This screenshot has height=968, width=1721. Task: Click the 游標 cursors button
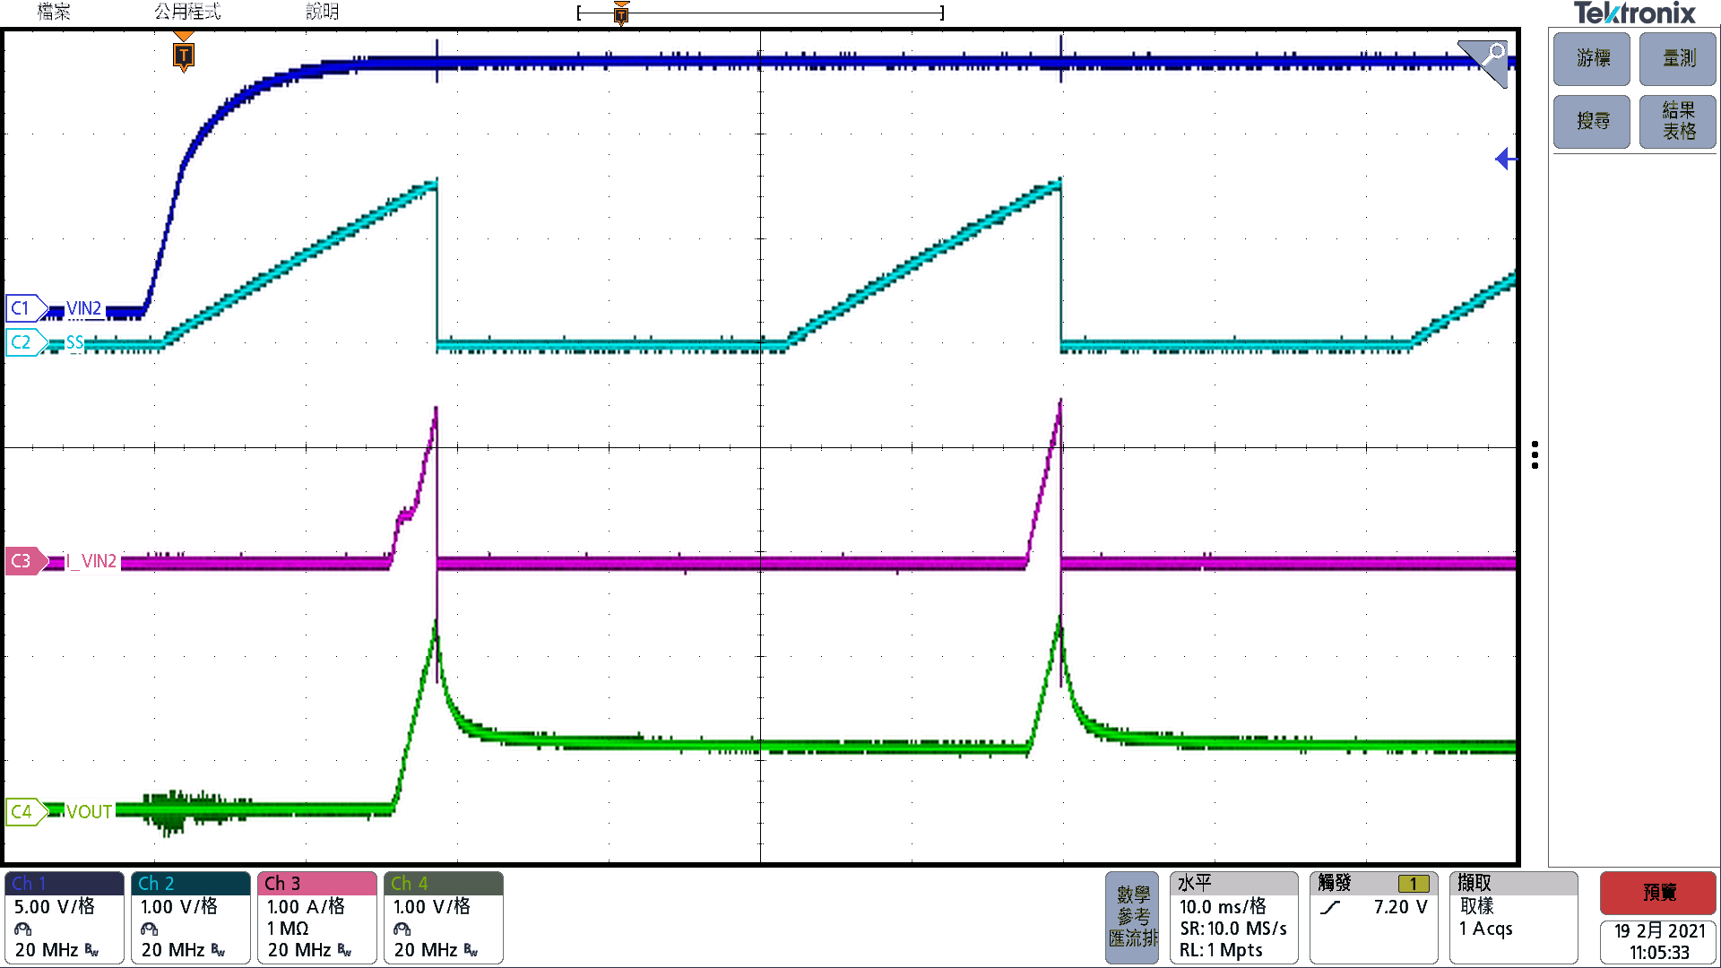(1592, 59)
